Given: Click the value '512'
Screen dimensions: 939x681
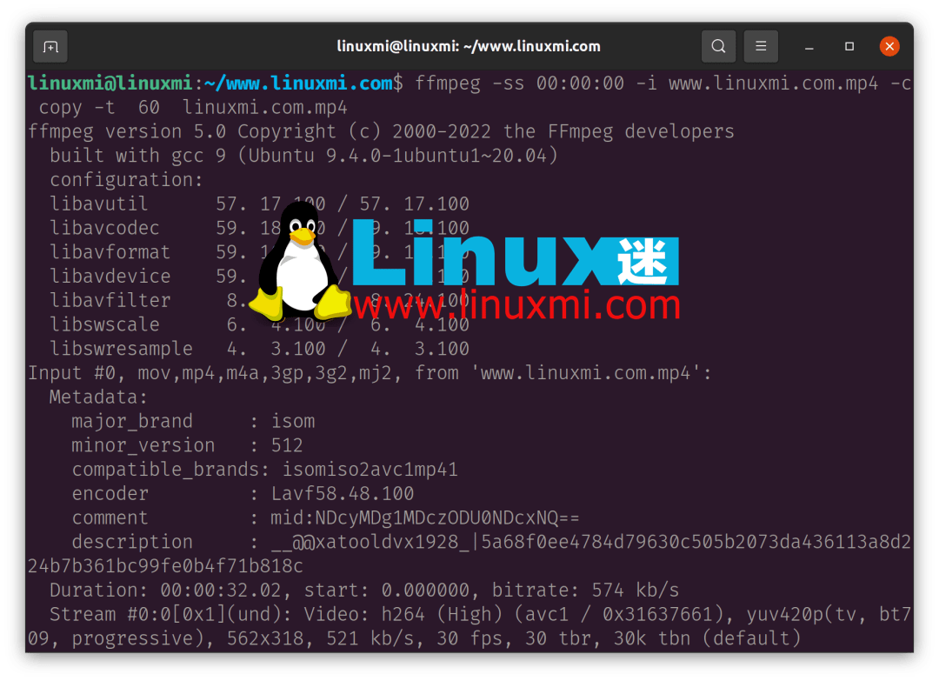Looking at the screenshot, I should tap(287, 445).
